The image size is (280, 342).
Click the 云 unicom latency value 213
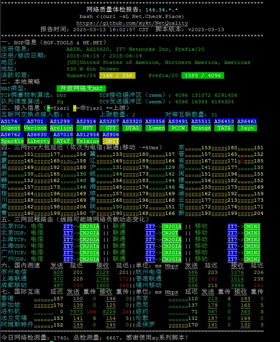[232, 200]
